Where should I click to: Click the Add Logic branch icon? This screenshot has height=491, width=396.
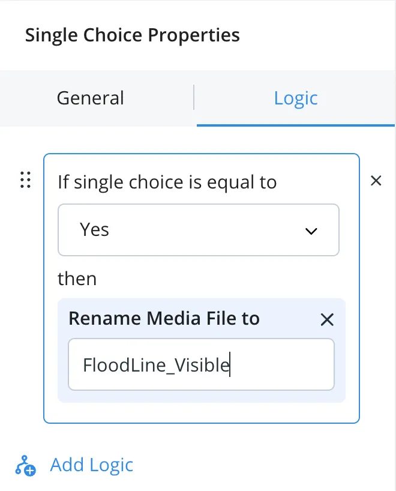tap(26, 465)
